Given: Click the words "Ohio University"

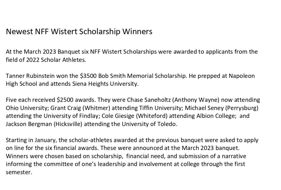Looking at the screenshot, I should [25, 108].
